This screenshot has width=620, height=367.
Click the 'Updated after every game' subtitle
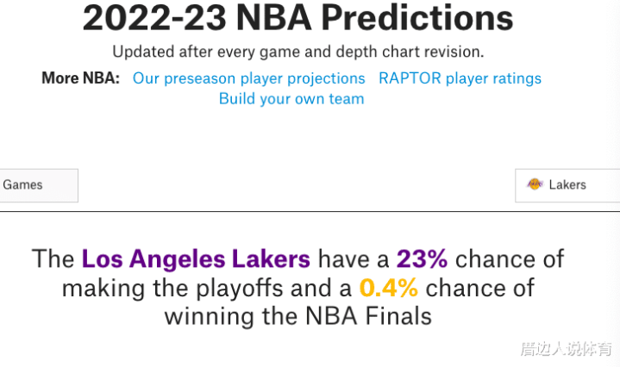(x=298, y=53)
